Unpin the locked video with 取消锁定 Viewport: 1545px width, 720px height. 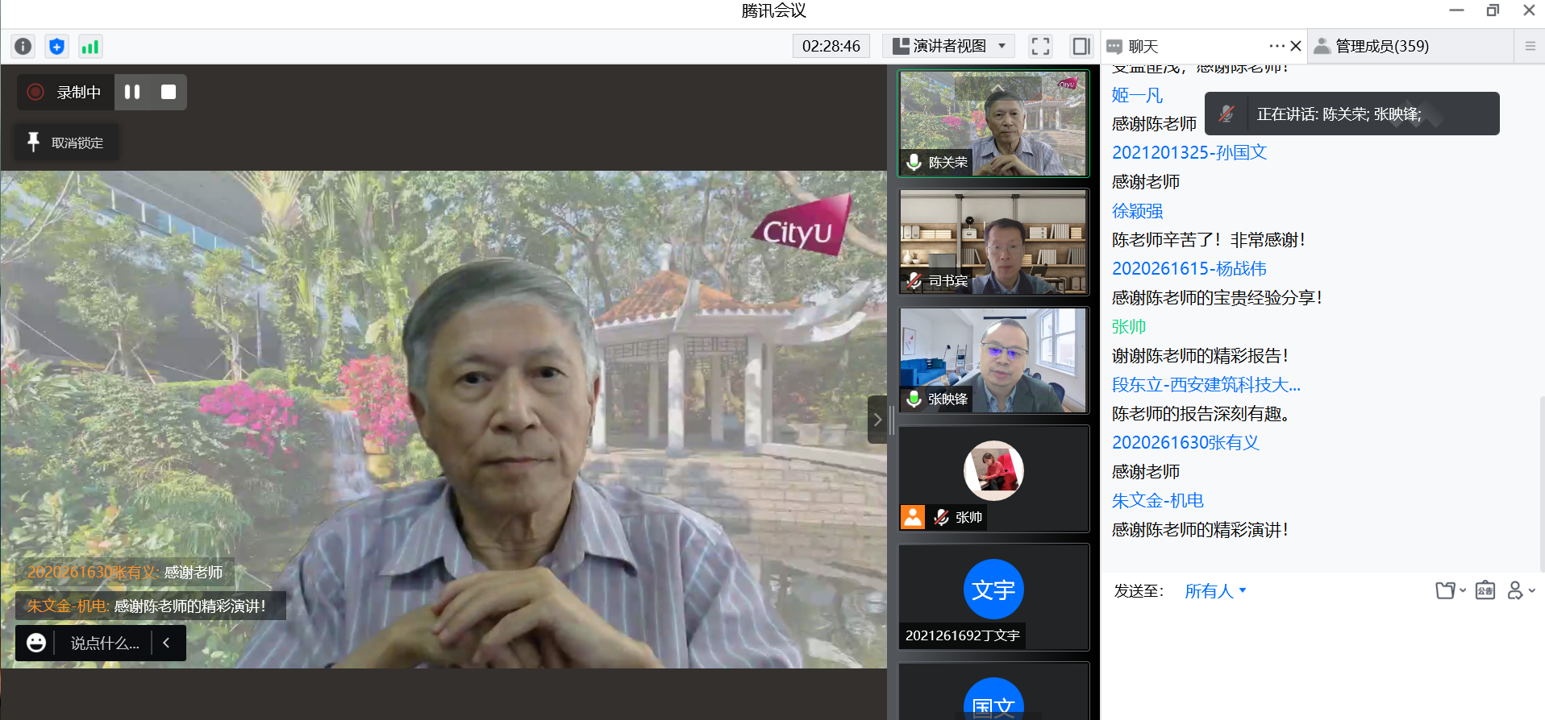click(67, 143)
